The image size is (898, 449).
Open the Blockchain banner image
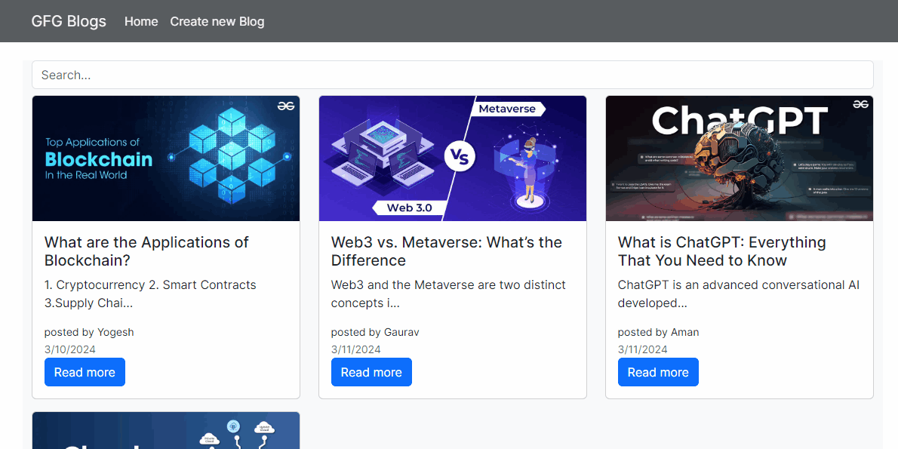(166, 158)
